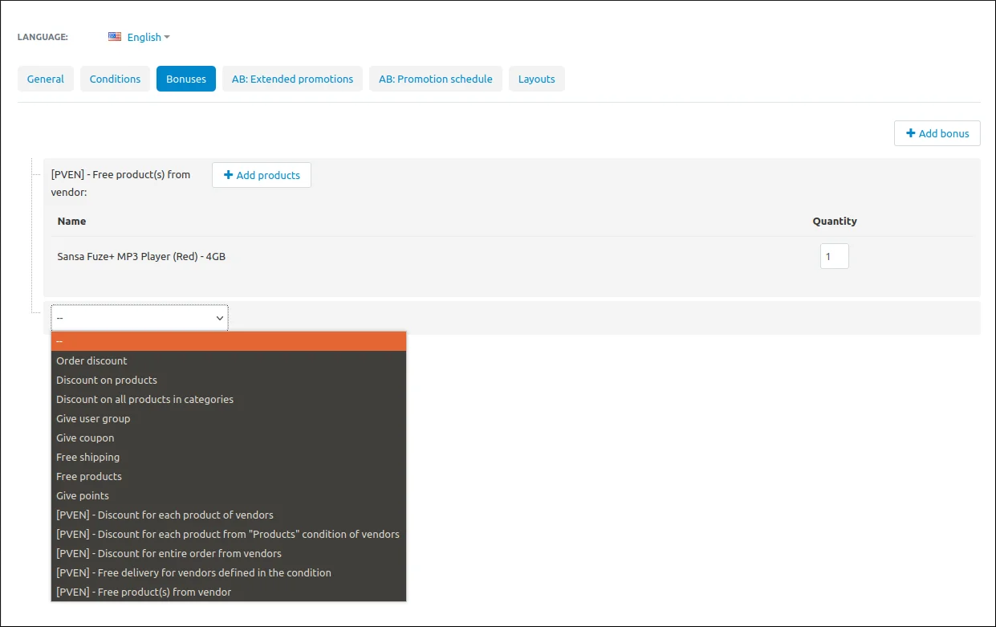Click the "[PVEN] - Free product(s) from vendor:" bonus label
Viewport: 996px width, 627px height.
(x=120, y=183)
